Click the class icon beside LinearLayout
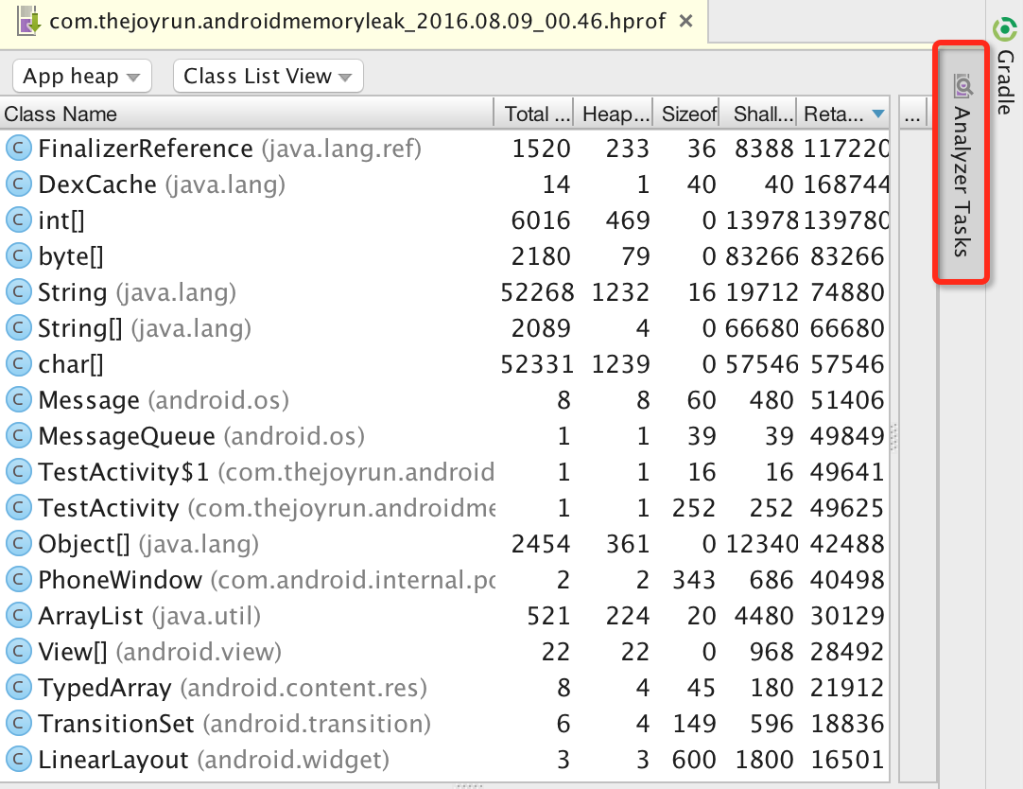The width and height of the screenshot is (1023, 789). (19, 759)
